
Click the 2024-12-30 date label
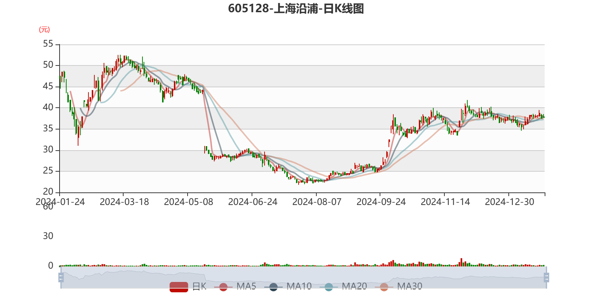pos(510,202)
